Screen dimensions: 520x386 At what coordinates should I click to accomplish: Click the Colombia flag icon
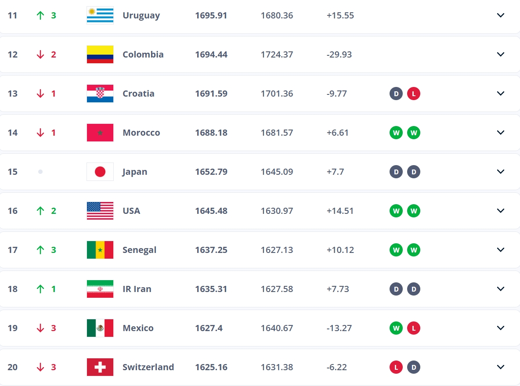click(x=100, y=54)
